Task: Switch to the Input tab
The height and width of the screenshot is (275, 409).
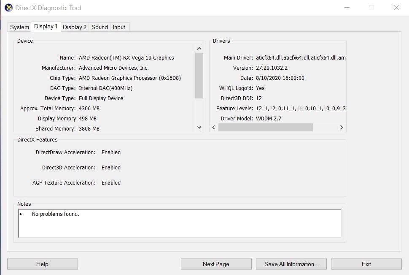Action: point(119,27)
